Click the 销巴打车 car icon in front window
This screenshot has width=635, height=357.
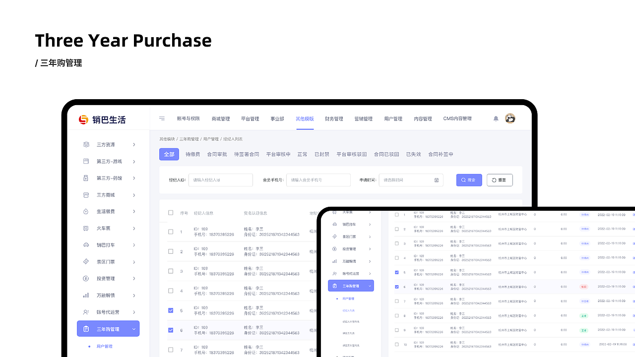click(335, 225)
